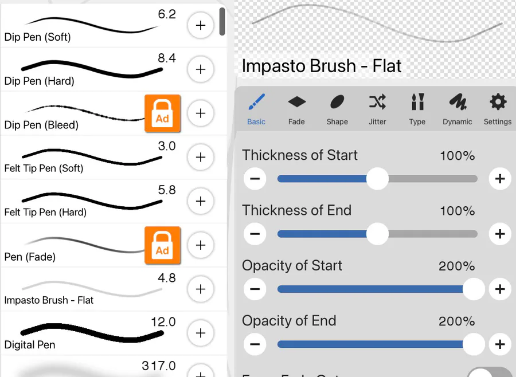516x377 pixels.
Task: Decrease Opacity of Start with minus
Action: [255, 289]
